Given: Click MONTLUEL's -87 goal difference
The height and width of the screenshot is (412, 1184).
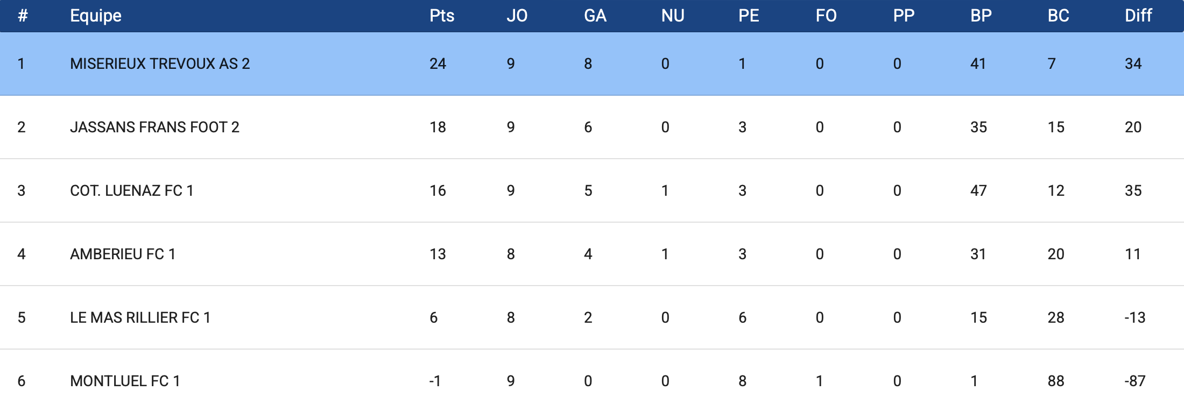Looking at the screenshot, I should pos(1134,381).
